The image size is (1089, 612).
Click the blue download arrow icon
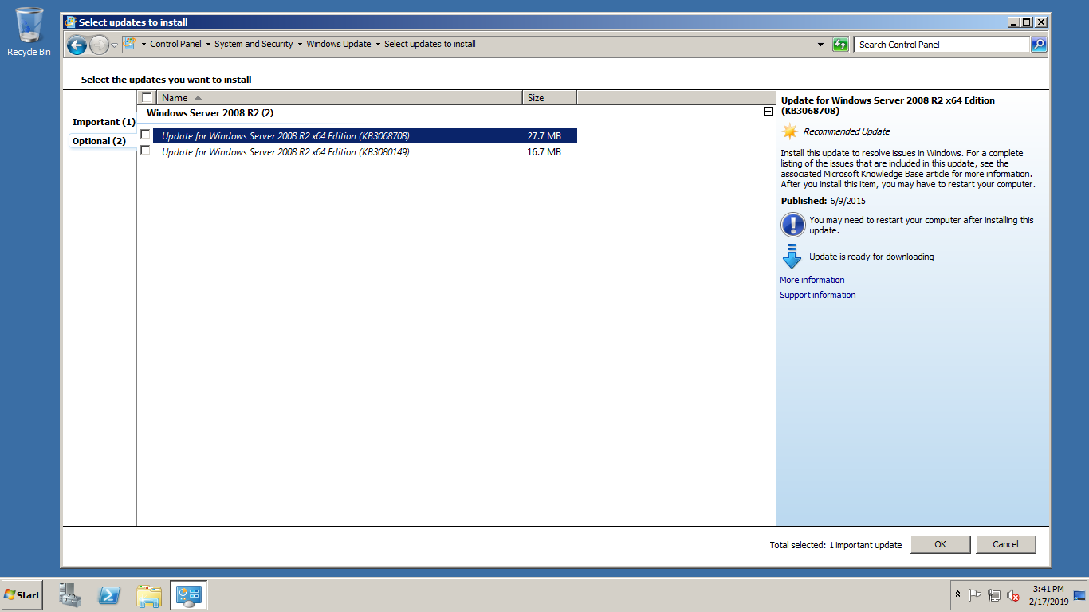click(792, 257)
